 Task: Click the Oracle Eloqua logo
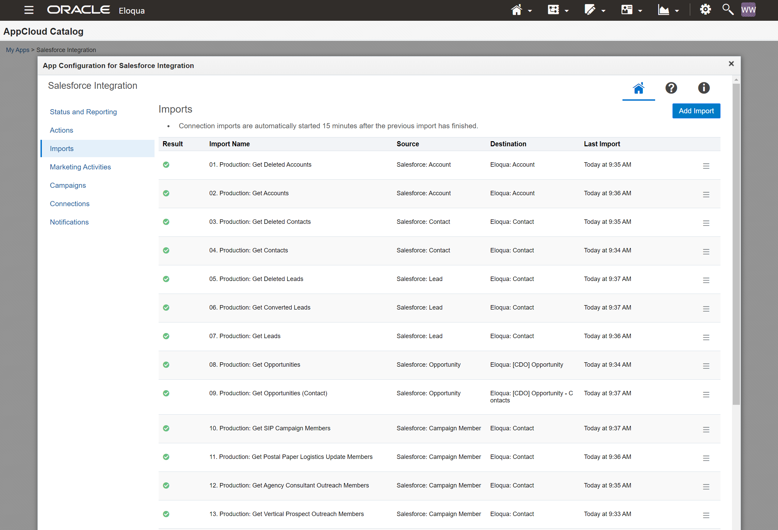(x=96, y=10)
